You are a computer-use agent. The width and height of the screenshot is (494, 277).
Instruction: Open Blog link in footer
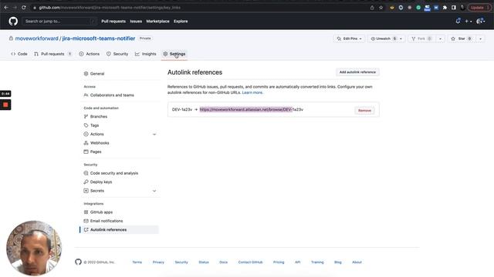338,262
